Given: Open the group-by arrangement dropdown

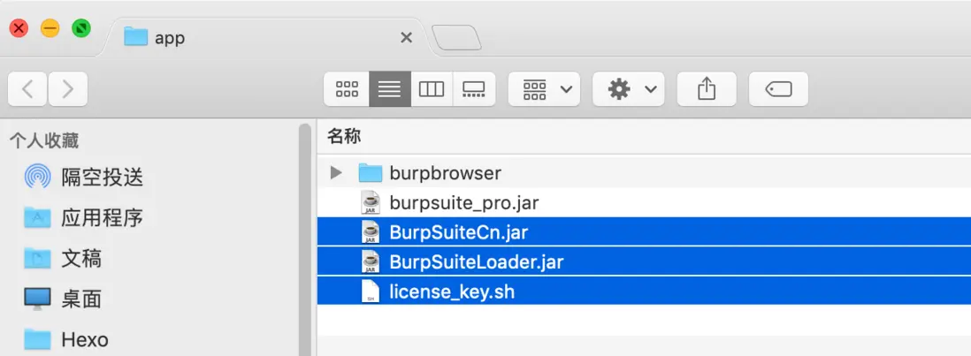Looking at the screenshot, I should 545,89.
